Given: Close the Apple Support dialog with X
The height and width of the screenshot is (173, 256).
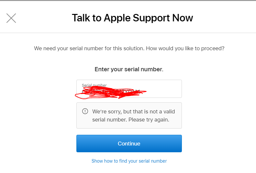Looking at the screenshot, I should (11, 18).
